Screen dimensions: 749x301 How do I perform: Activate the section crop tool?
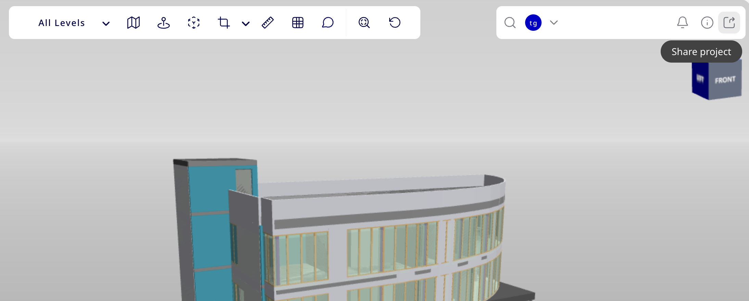click(x=224, y=23)
